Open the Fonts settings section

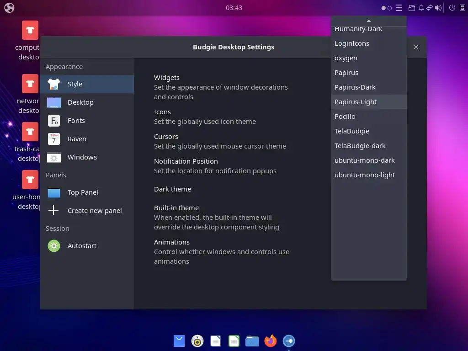pyautogui.click(x=87, y=121)
